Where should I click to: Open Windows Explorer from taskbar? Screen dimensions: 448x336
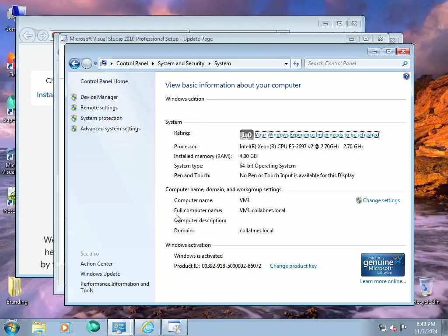[x=39, y=328]
